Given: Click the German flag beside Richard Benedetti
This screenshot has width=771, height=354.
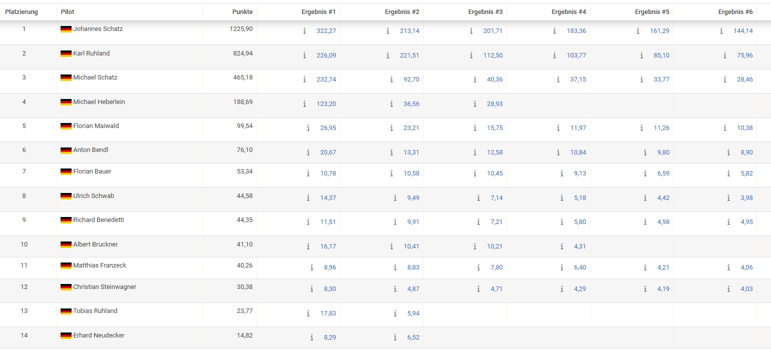Looking at the screenshot, I should tap(66, 220).
